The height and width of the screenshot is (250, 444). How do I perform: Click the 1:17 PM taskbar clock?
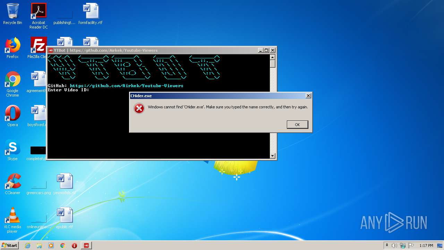426,245
